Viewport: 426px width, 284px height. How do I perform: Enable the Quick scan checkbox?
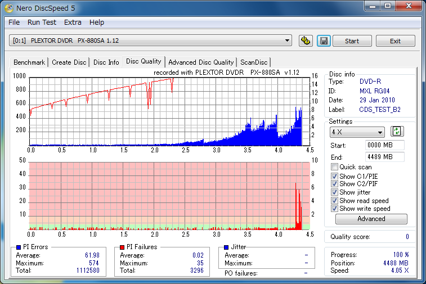pyautogui.click(x=334, y=167)
